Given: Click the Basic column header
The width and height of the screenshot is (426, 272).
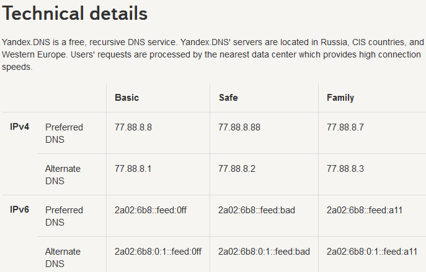Looking at the screenshot, I should (x=126, y=98).
